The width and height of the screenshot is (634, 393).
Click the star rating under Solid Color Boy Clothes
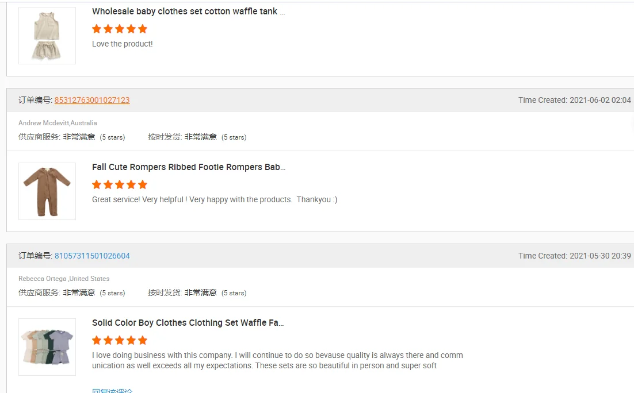[120, 341]
